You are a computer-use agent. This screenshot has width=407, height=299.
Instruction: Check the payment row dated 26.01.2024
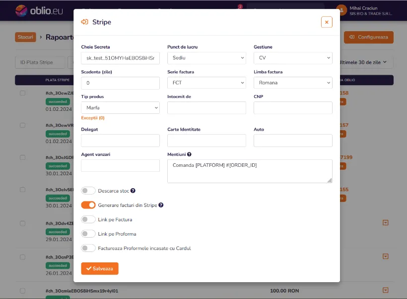[22, 257]
